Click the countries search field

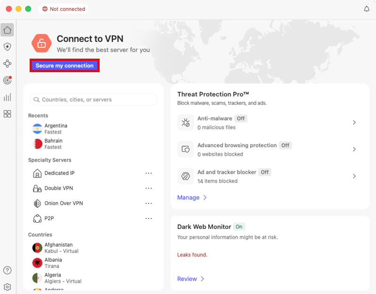(x=93, y=99)
